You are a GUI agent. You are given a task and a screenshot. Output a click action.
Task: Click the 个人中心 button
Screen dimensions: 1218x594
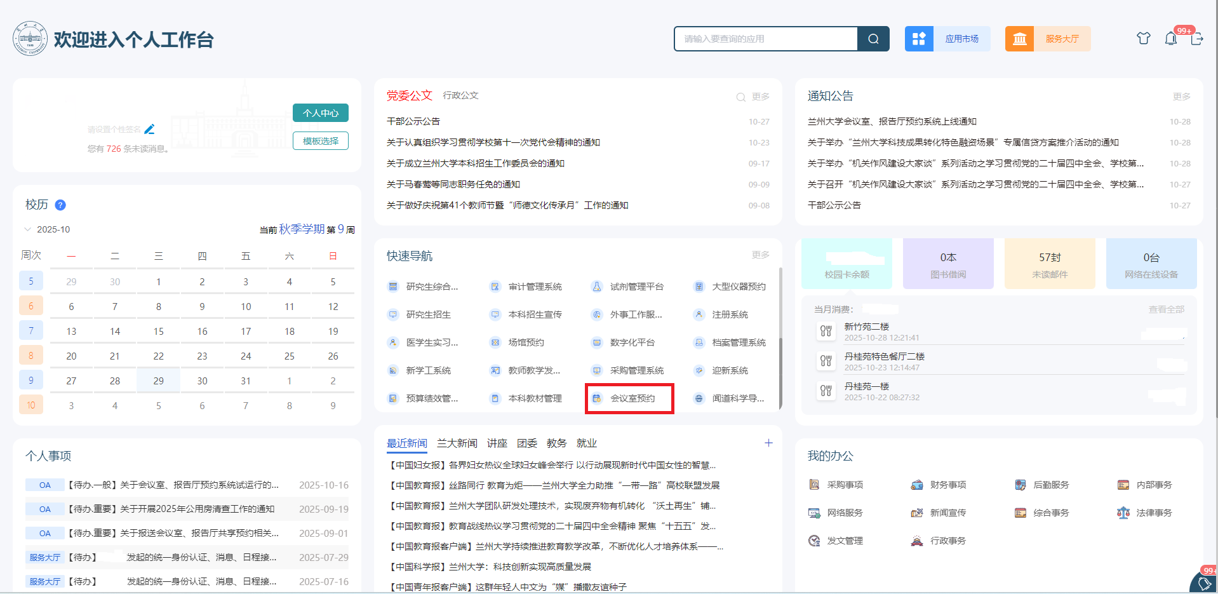[320, 113]
